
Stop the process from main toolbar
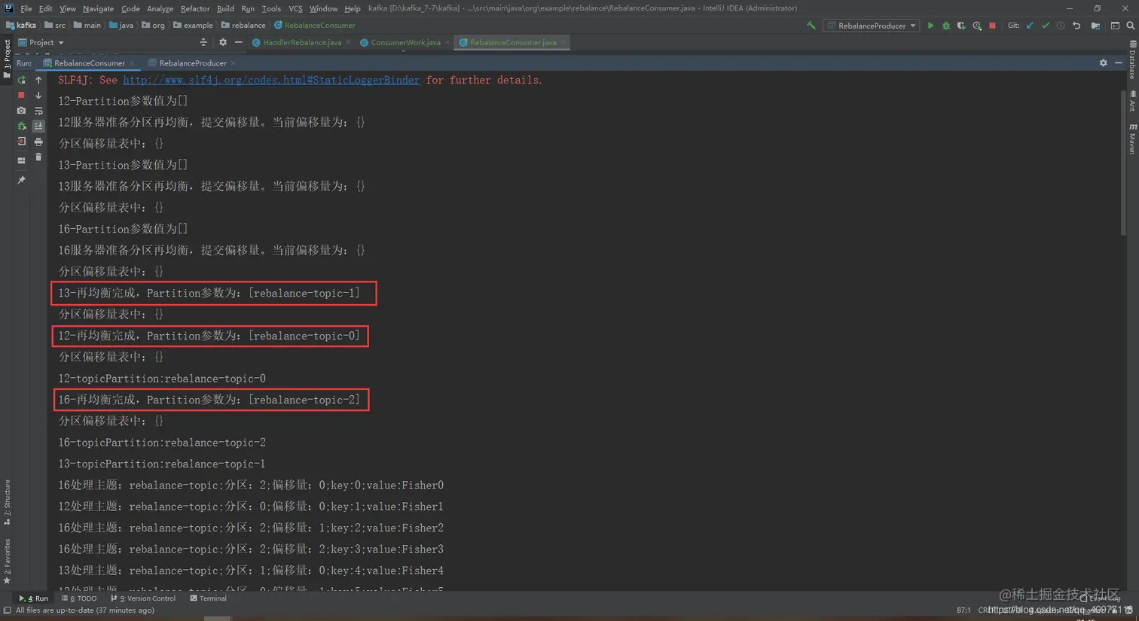tap(993, 26)
